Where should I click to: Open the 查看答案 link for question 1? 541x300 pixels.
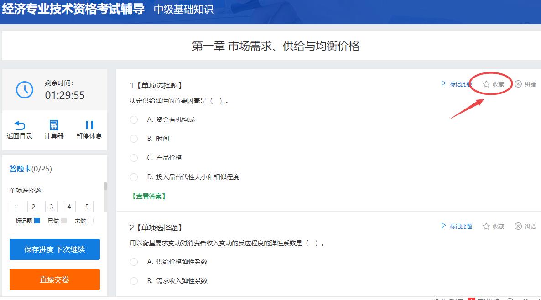coord(149,196)
